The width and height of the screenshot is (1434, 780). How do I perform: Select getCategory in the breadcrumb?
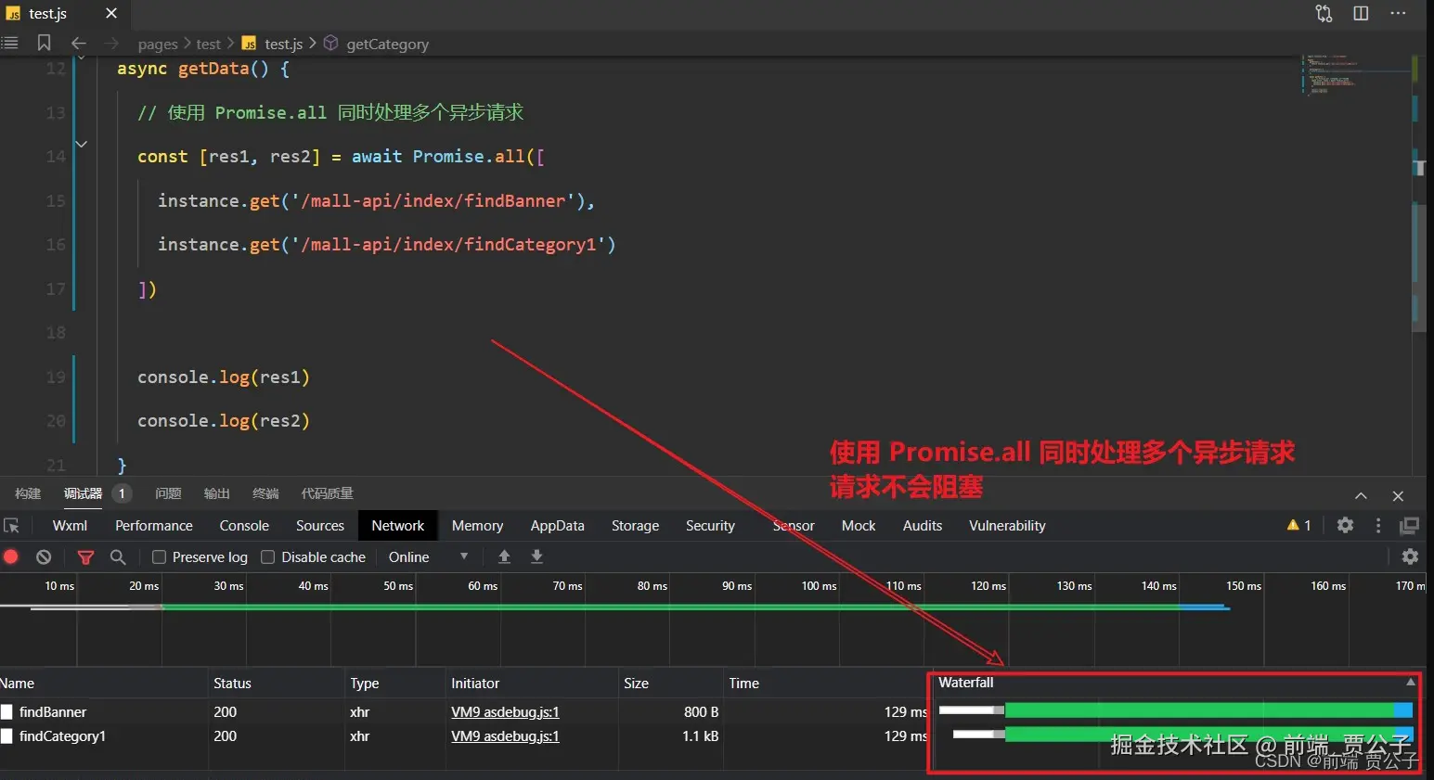(x=387, y=44)
